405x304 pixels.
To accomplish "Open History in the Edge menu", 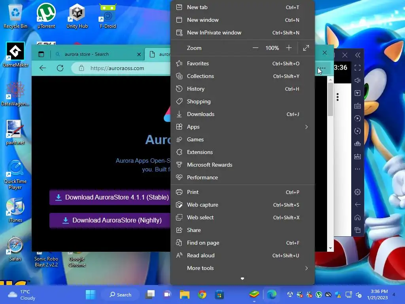I will click(x=242, y=89).
